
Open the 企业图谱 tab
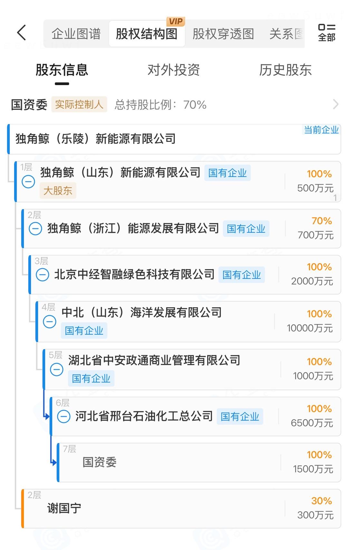point(76,34)
